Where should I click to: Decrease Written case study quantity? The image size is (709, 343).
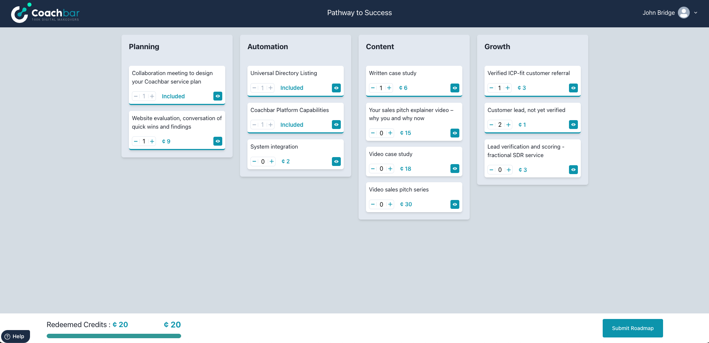tap(373, 88)
